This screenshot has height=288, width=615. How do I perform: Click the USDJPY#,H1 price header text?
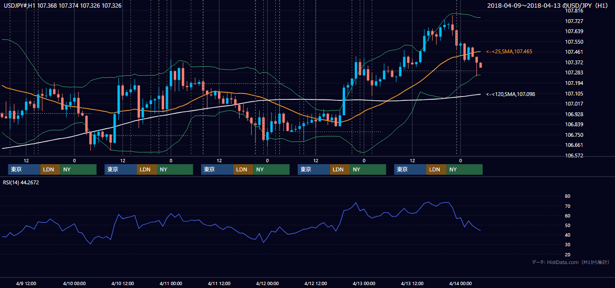coord(62,6)
